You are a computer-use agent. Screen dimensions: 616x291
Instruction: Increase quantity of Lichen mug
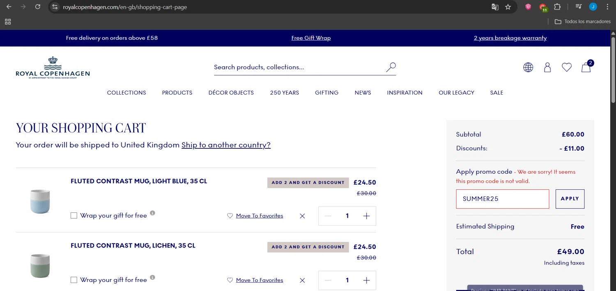(x=367, y=280)
